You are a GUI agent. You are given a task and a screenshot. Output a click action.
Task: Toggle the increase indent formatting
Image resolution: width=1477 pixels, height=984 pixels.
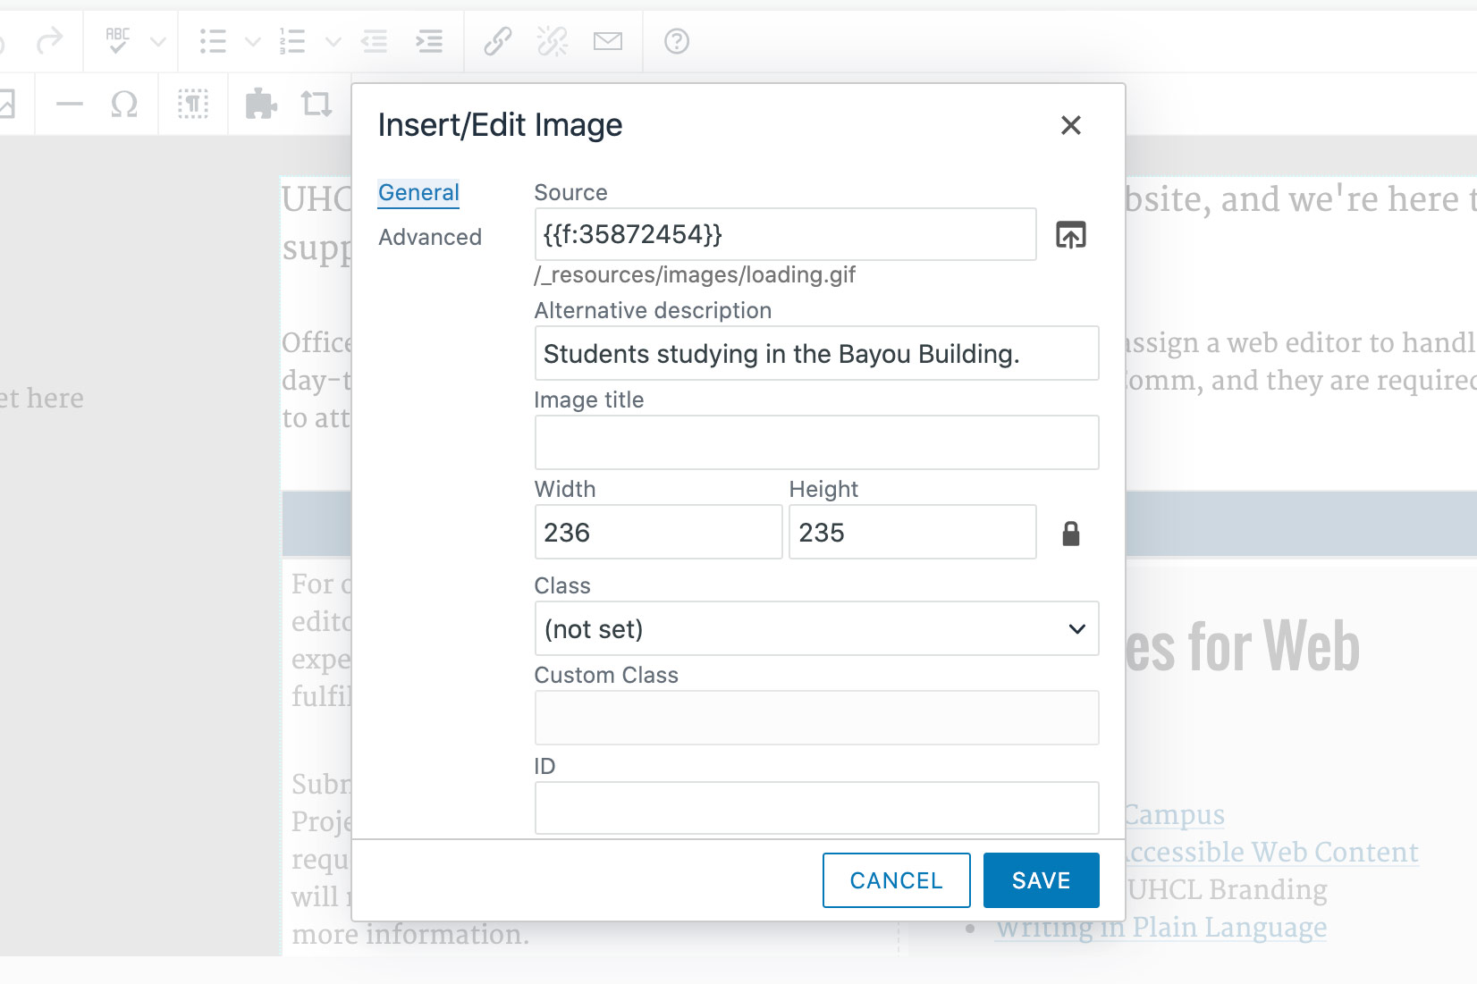click(x=429, y=40)
